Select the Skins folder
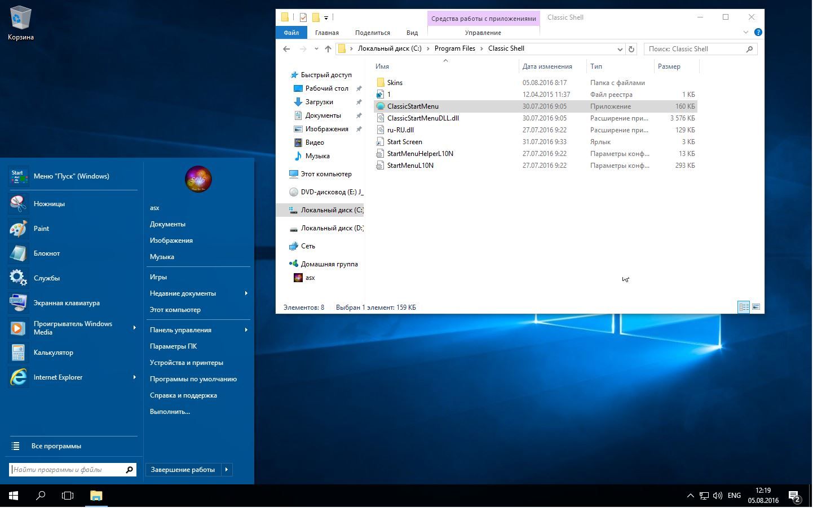The image size is (813, 508). (x=395, y=83)
